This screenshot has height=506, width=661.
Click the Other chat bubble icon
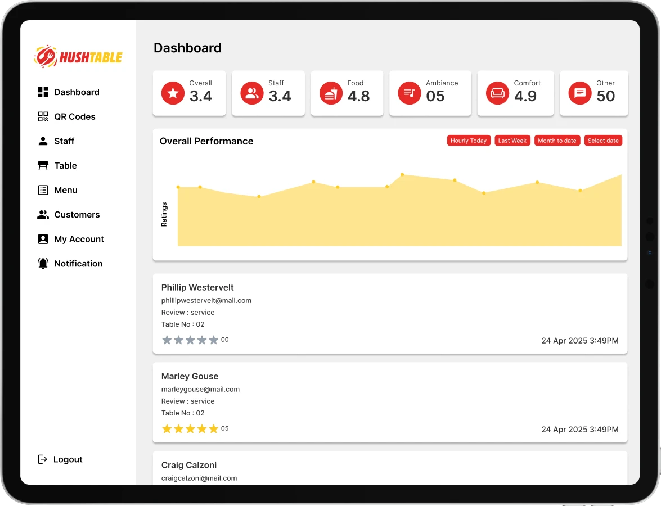tap(580, 93)
